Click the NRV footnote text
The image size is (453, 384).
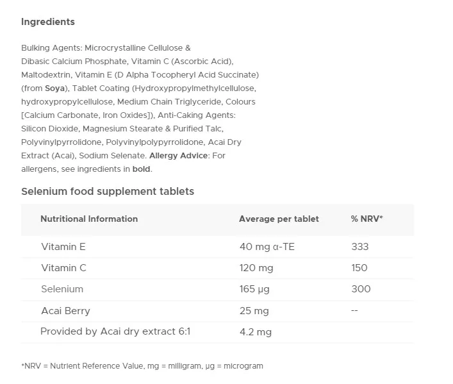(142, 366)
